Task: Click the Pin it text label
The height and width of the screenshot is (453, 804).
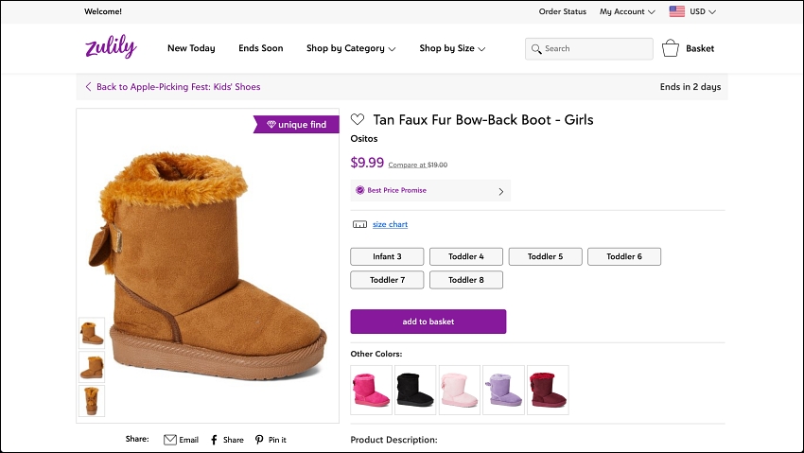Action: pyautogui.click(x=277, y=440)
